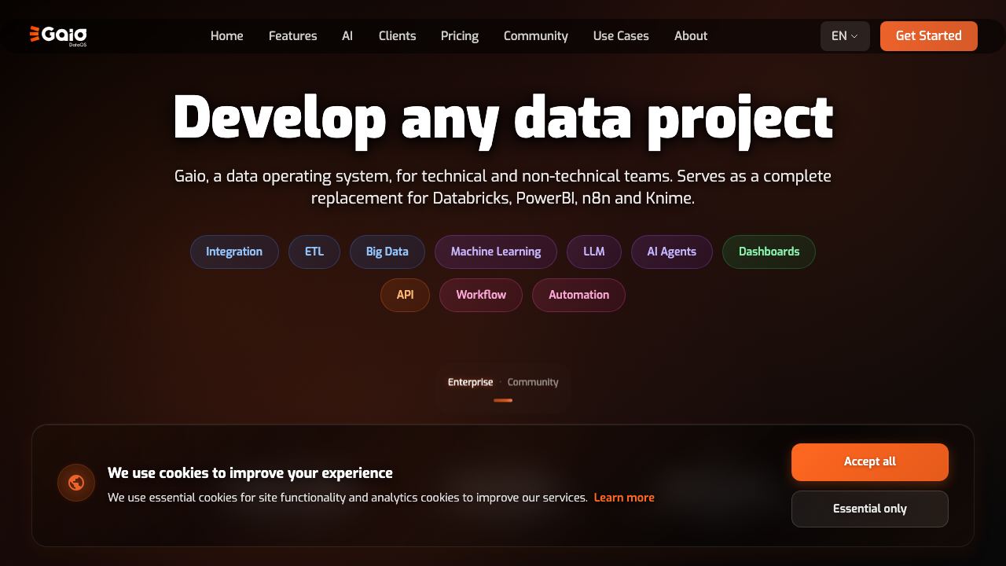Viewport: 1006px width, 566px height.
Task: Select the ETL tag pill
Action: click(x=314, y=252)
